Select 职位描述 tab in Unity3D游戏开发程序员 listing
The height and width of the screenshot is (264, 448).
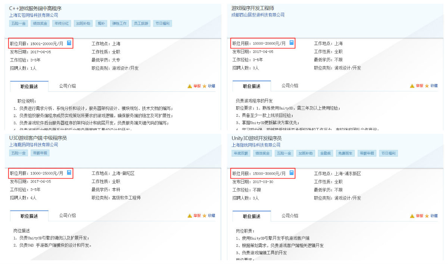click(252, 216)
